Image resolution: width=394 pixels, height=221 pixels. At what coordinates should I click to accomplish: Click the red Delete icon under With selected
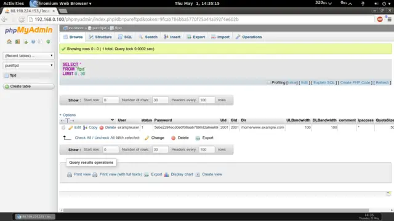173,138
